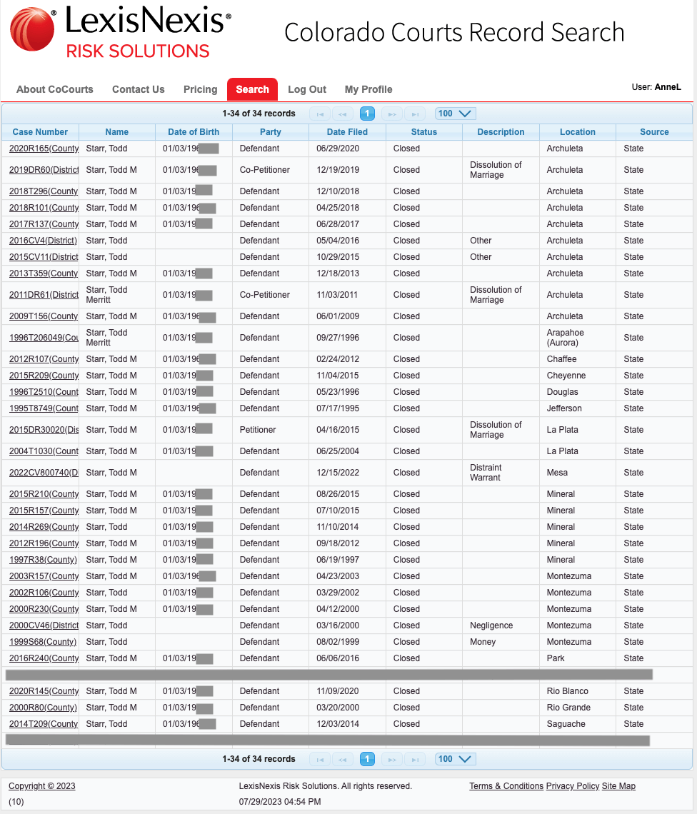Image resolution: width=697 pixels, height=814 pixels.
Task: Expand the bottom page size dropdown
Action: pyautogui.click(x=455, y=759)
